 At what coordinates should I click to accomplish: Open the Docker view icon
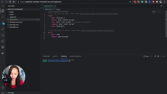tap(3, 53)
